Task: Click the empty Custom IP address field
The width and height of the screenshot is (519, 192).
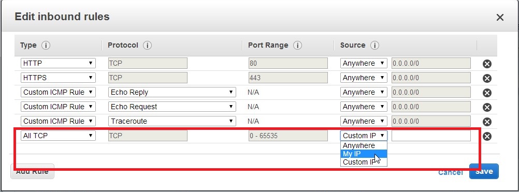Action: [x=431, y=136]
